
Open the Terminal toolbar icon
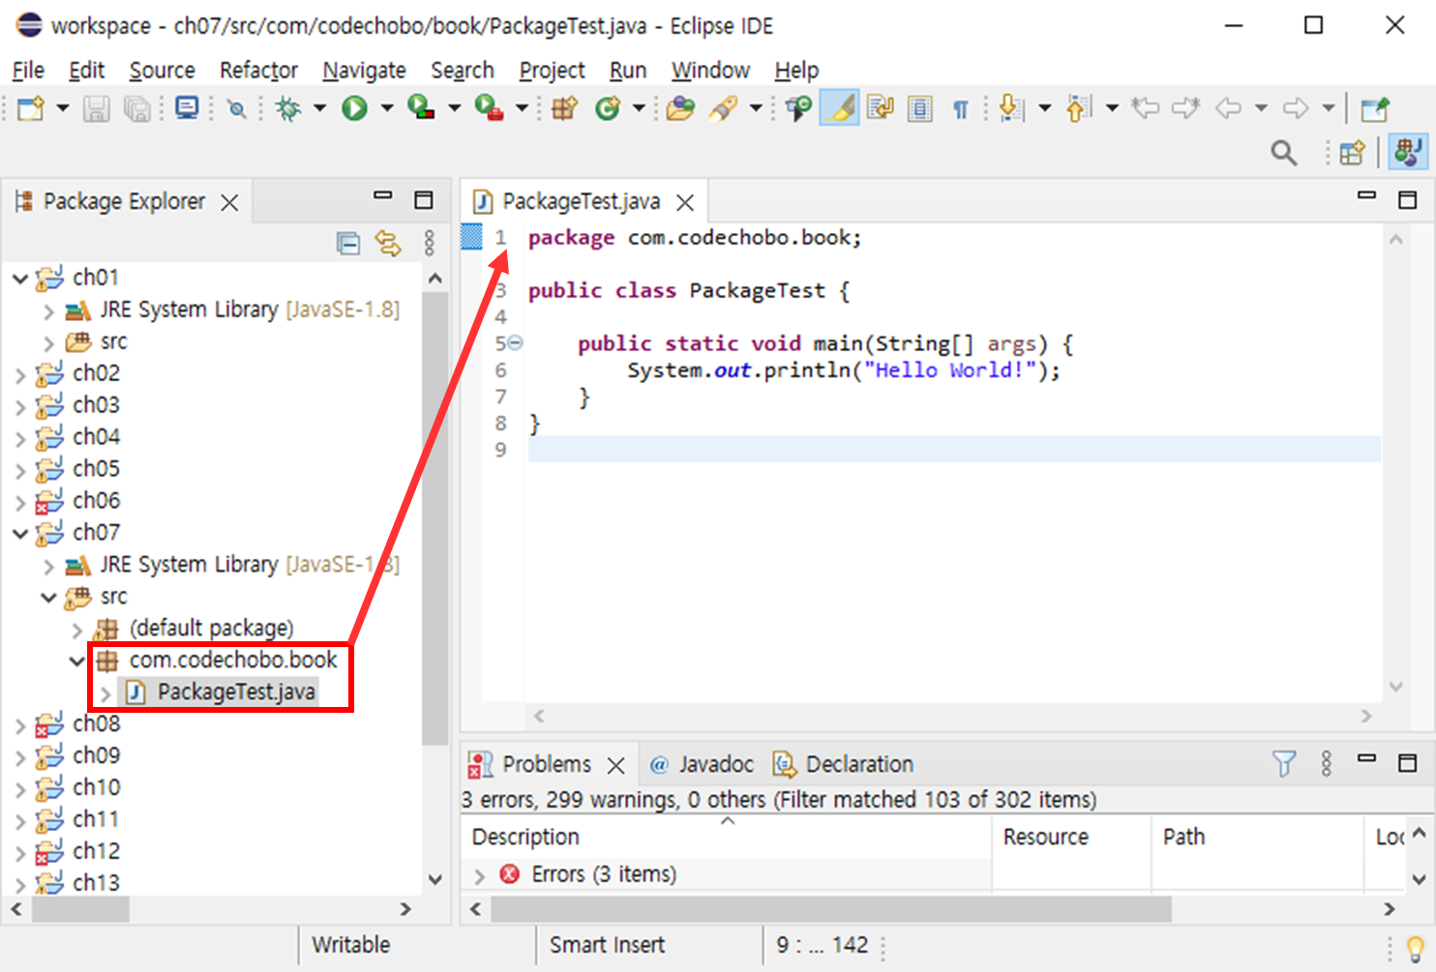[x=187, y=108]
